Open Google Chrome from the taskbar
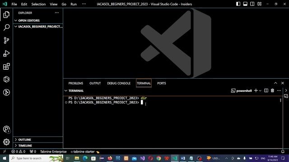The image size is (289, 162). click(158, 158)
